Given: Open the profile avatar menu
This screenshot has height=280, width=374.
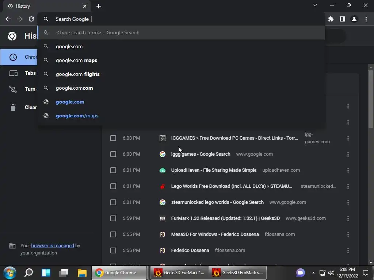Looking at the screenshot, I should point(354,19).
